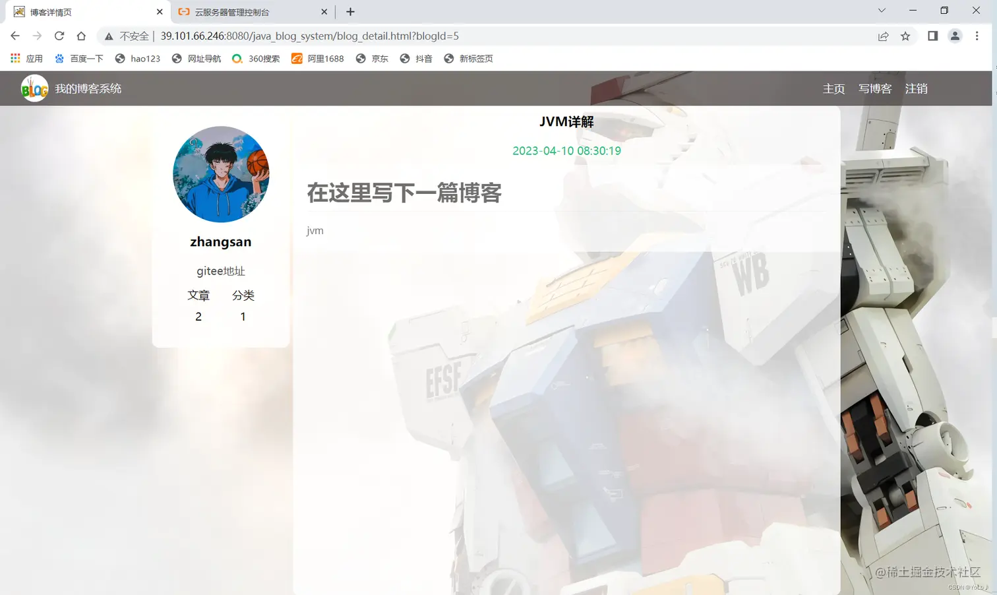Screen dimensions: 997x595
Task: Restore down the browser window
Action: click(x=944, y=11)
